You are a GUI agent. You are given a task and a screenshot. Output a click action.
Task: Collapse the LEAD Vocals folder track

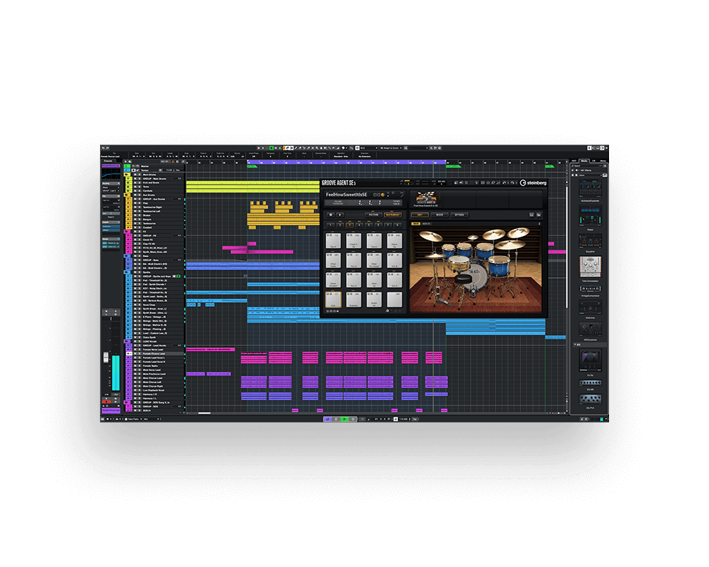pyautogui.click(x=128, y=342)
